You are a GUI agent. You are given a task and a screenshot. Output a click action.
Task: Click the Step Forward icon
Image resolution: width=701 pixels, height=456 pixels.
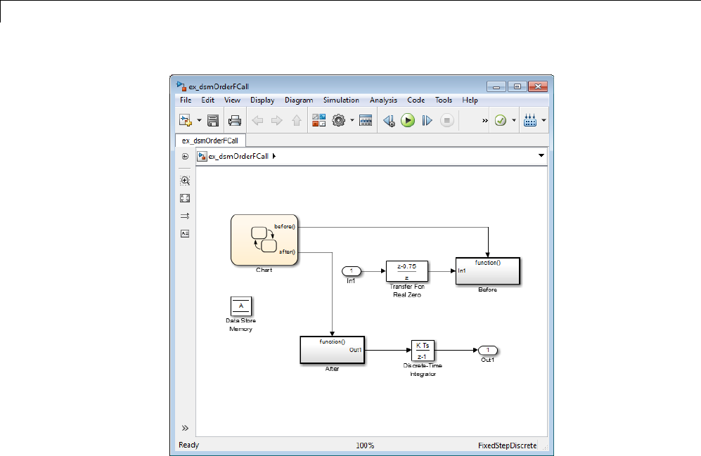(x=427, y=121)
